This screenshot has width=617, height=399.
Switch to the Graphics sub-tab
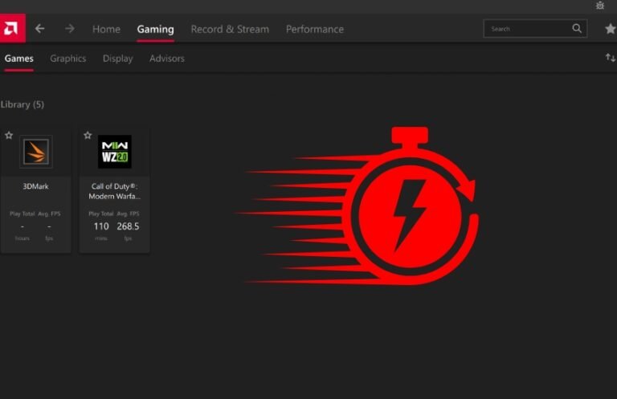(68, 59)
